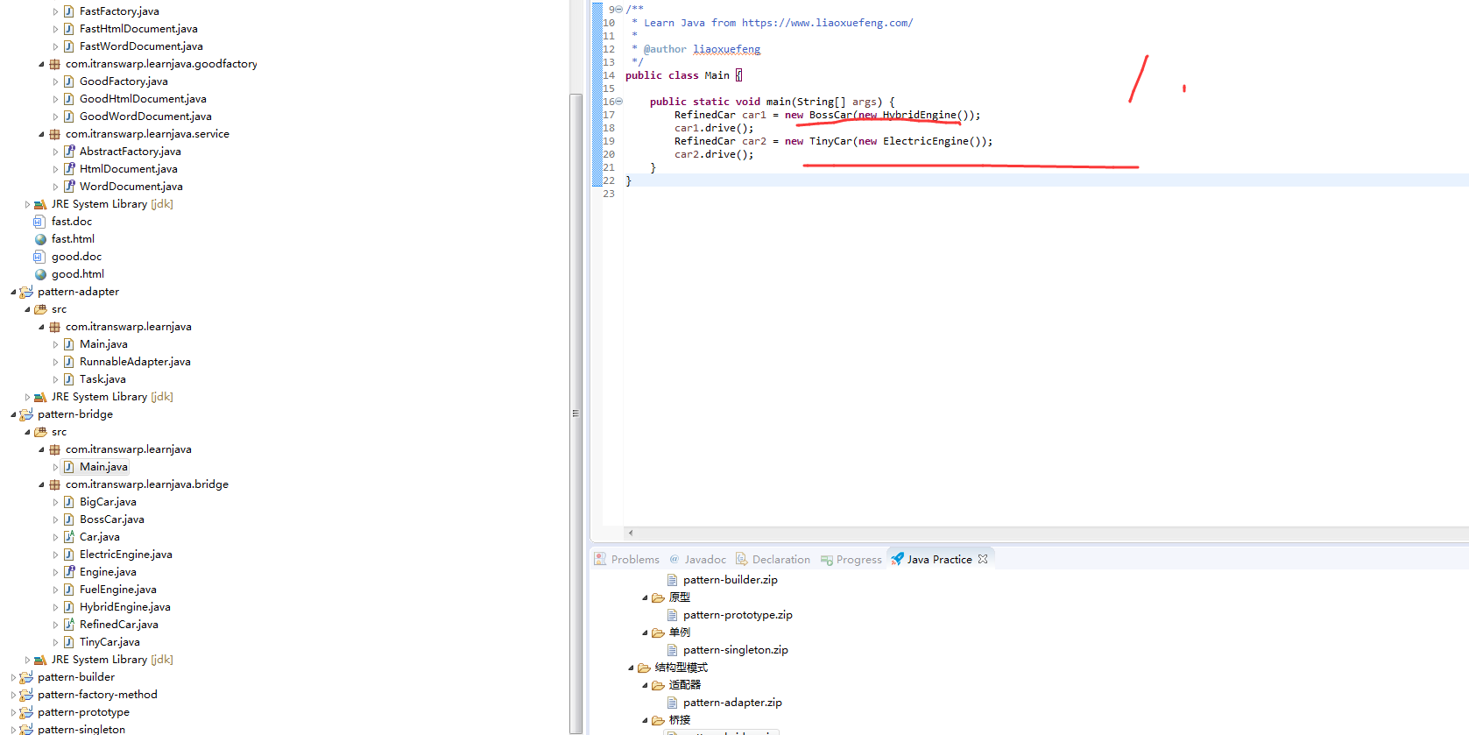The image size is (1469, 735).
Task: Expand the pattern-prototype project
Action: click(13, 712)
